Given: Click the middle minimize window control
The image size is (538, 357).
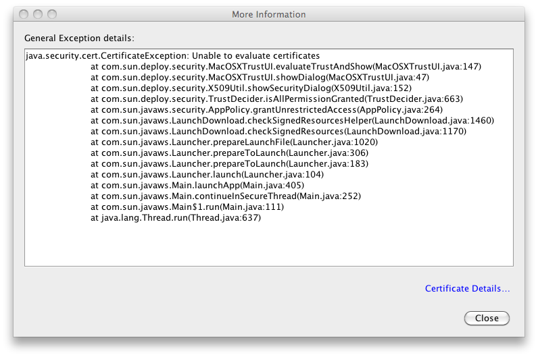Looking at the screenshot, I should (x=38, y=14).
